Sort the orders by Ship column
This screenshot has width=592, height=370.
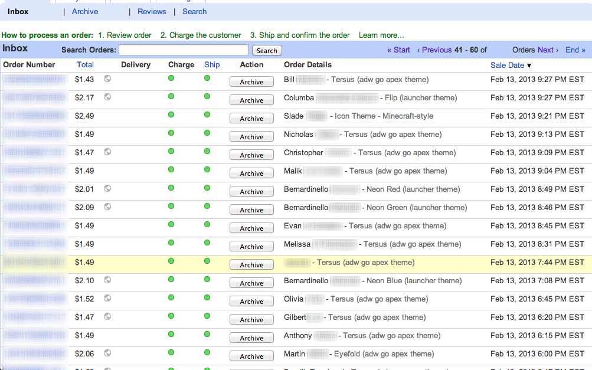pyautogui.click(x=212, y=65)
